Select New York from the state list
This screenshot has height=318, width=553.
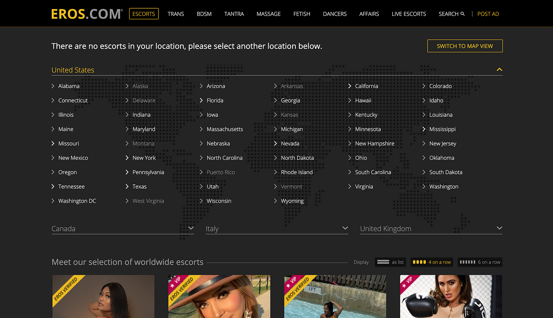tap(144, 158)
